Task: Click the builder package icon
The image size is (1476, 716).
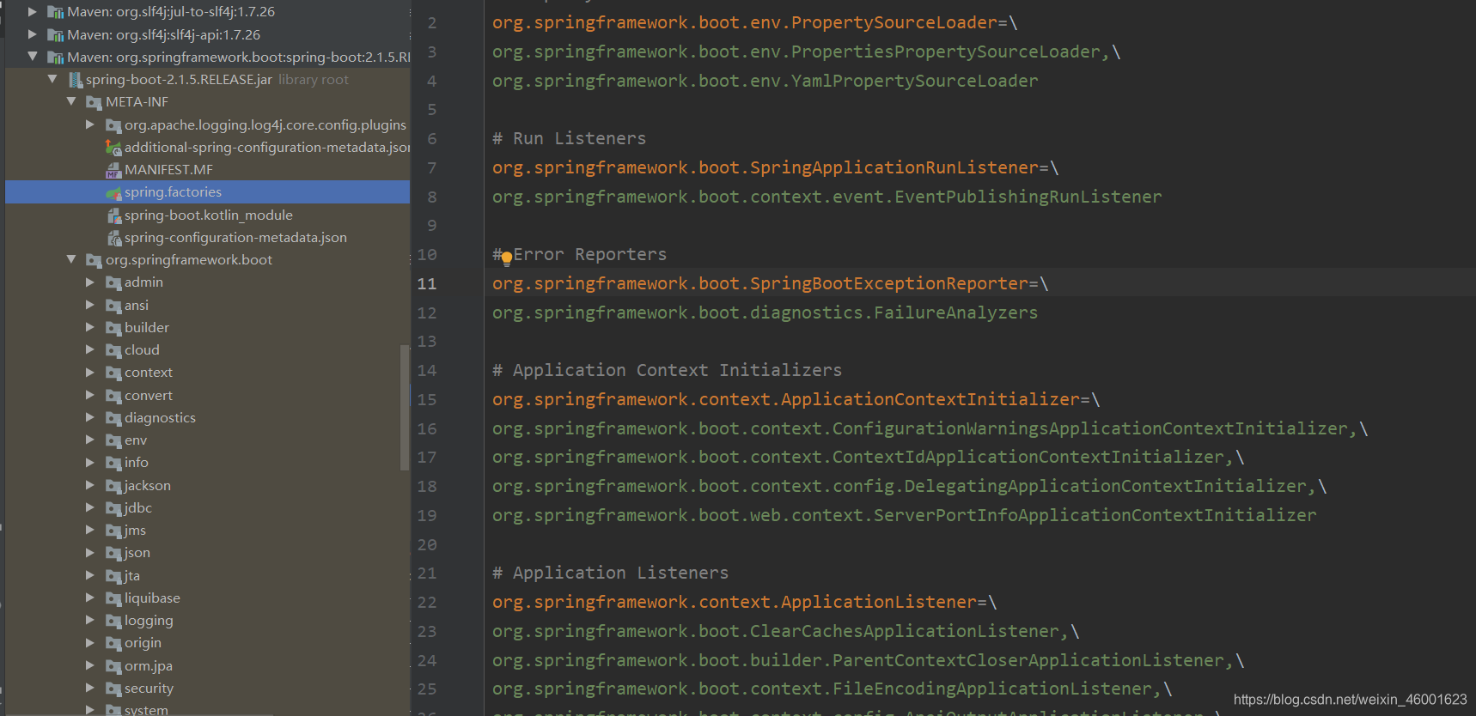Action: coord(113,328)
